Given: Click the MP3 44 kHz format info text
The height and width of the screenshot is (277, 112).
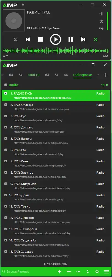Looking at the screenshot, I should (43, 28).
